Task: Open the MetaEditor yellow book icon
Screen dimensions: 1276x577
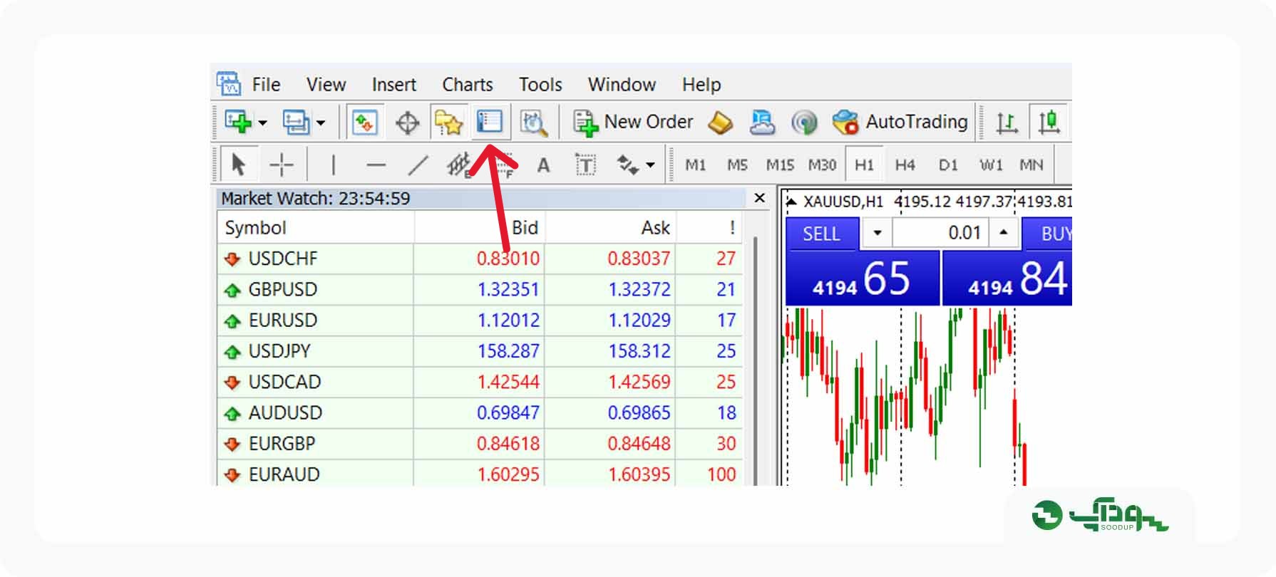Action: [x=720, y=123]
